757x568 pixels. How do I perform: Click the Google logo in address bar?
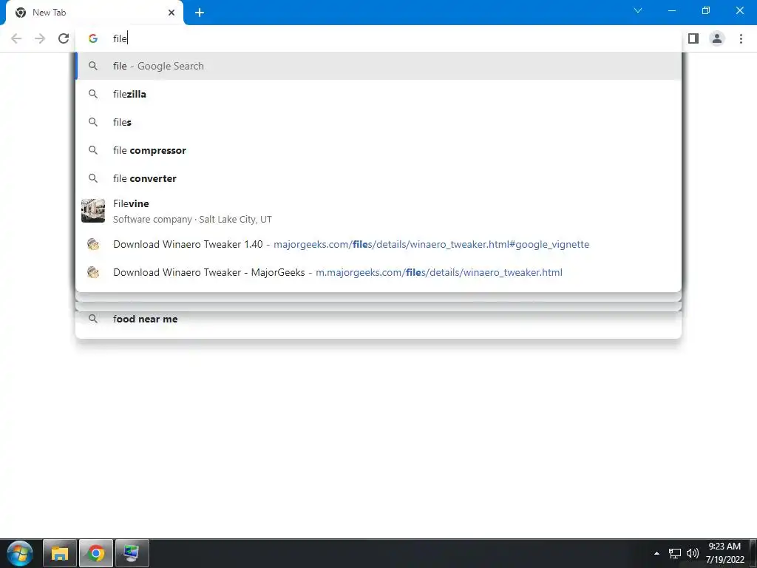(x=93, y=38)
